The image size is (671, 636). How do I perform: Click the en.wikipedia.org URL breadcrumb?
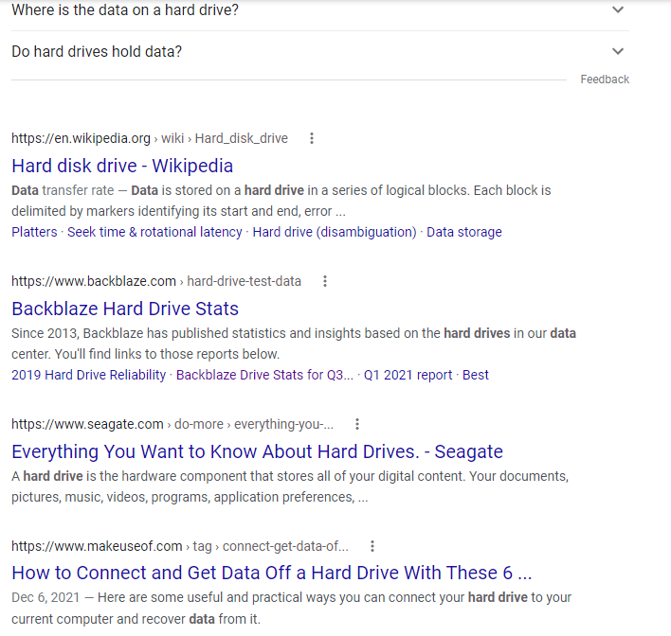click(x=150, y=138)
